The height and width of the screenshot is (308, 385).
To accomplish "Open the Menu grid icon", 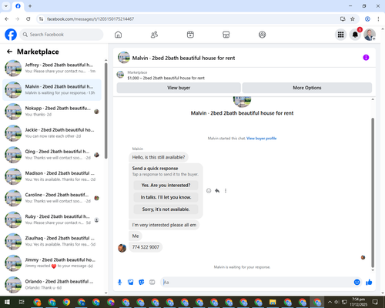I will coord(340,35).
